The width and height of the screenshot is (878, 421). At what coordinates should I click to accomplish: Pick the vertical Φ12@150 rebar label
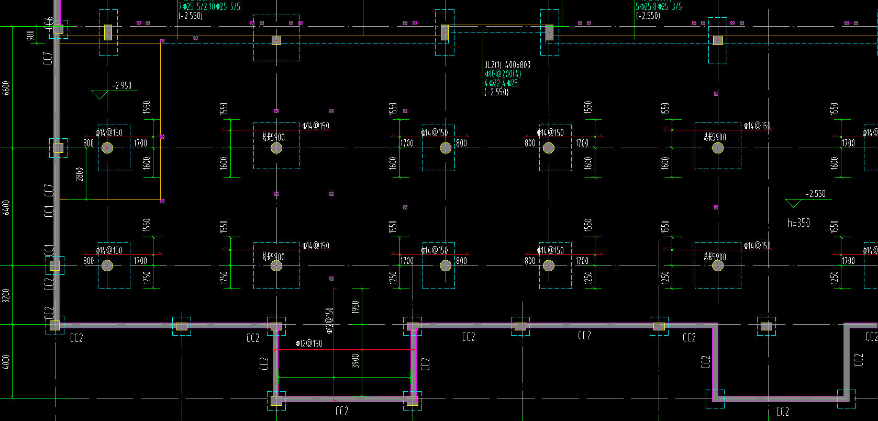[x=329, y=320]
